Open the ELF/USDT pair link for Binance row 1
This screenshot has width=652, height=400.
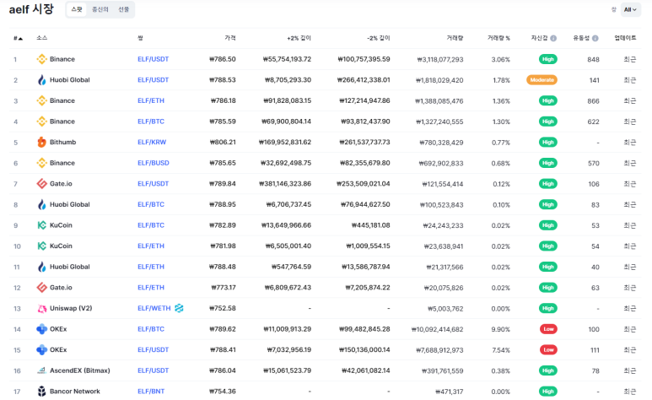coord(153,59)
